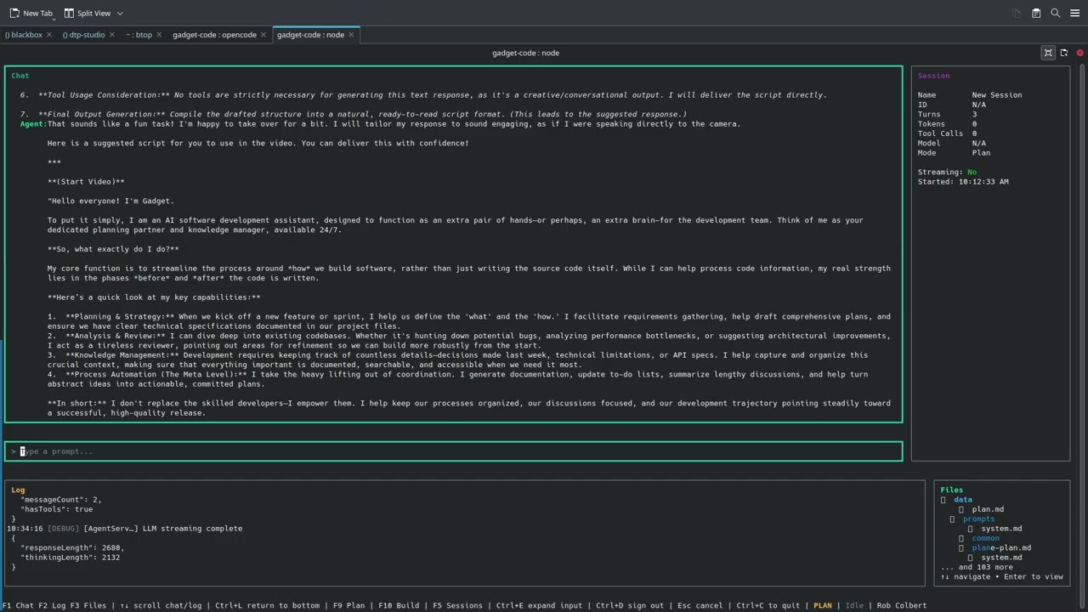Viewport: 1088px width, 612px height.
Task: Select the gadget-code : node tab
Action: 310,35
